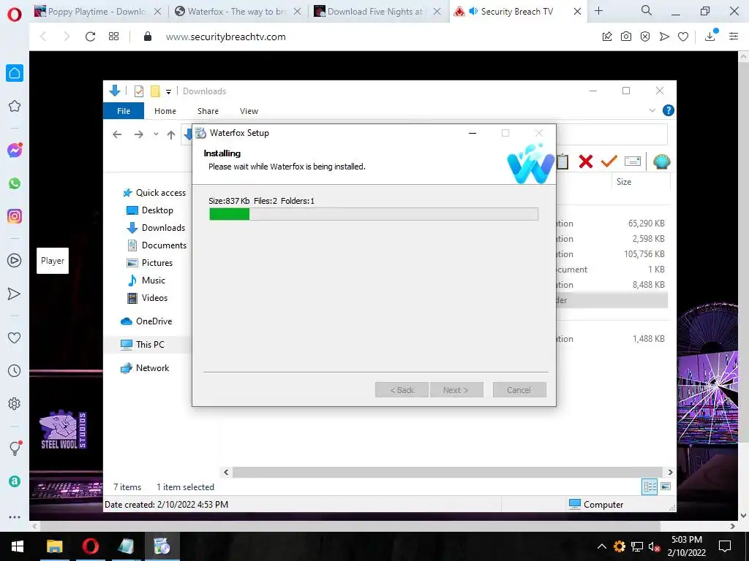
Task: Open File Explorer from taskbar
Action: click(x=54, y=546)
